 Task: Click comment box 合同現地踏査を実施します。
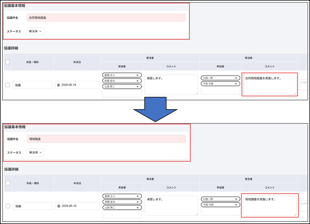(x=270, y=85)
